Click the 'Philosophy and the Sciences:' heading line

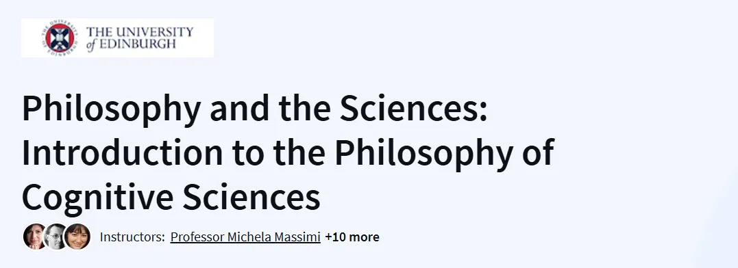pyautogui.click(x=255, y=109)
